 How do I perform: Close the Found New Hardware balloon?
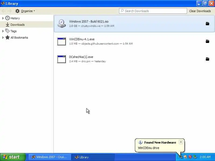tap(181, 142)
